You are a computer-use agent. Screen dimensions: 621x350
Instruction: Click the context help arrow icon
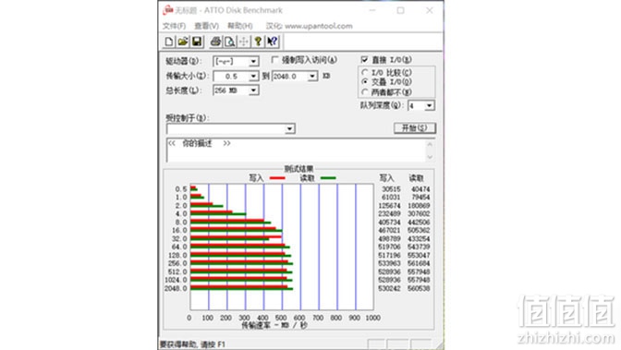272,42
